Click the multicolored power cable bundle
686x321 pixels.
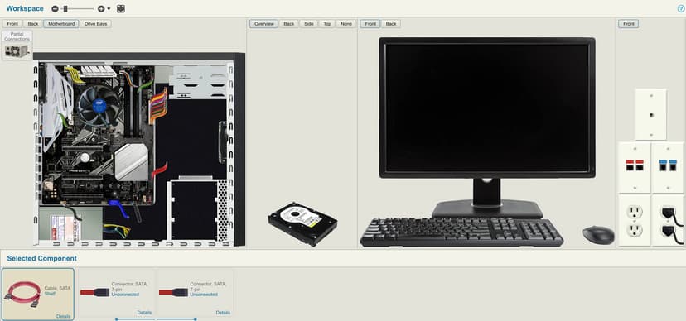[x=158, y=106]
